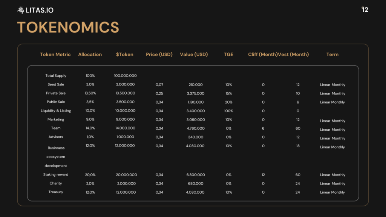Image resolution: width=386 pixels, height=217 pixels.
Task: Click the Liquidity & Listing row label
Action: (x=56, y=111)
